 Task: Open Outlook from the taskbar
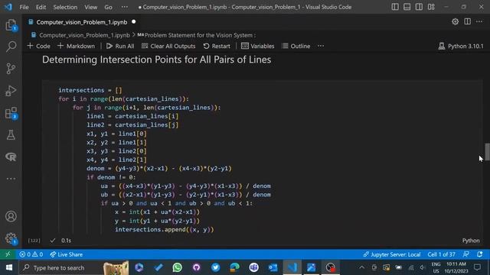(273, 267)
